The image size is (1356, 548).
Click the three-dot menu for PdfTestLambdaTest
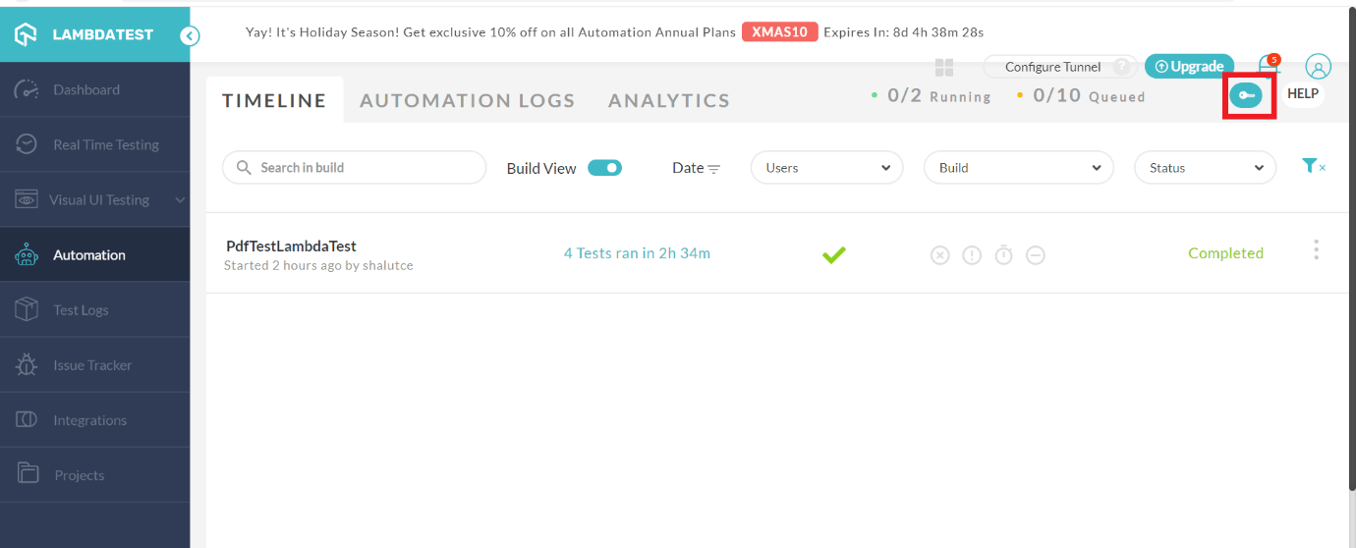click(x=1316, y=250)
